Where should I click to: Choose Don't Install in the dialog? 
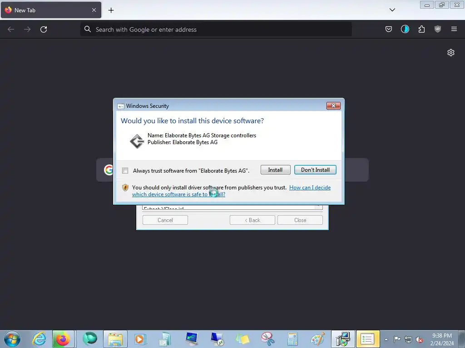coord(315,170)
